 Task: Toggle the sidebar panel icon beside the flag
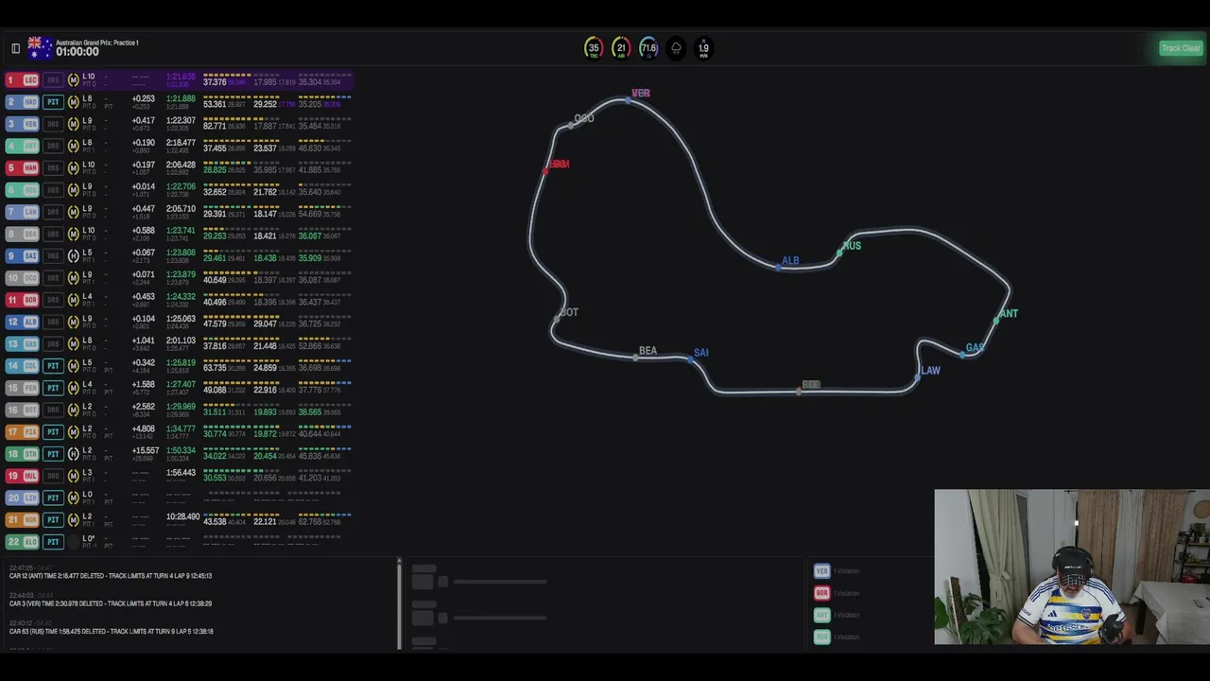tap(15, 48)
